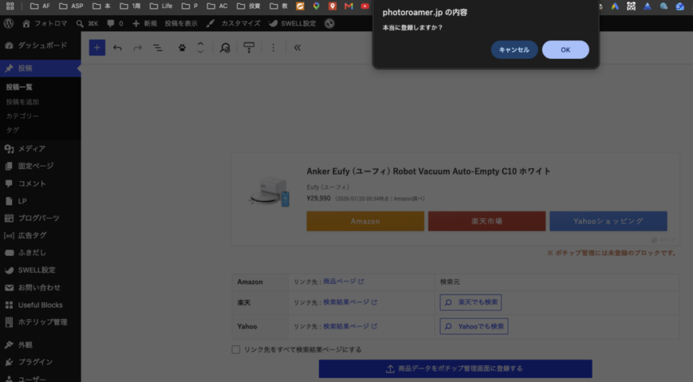
Task: Open Useful Blocks in the sidebar
Action: pyautogui.click(x=40, y=305)
